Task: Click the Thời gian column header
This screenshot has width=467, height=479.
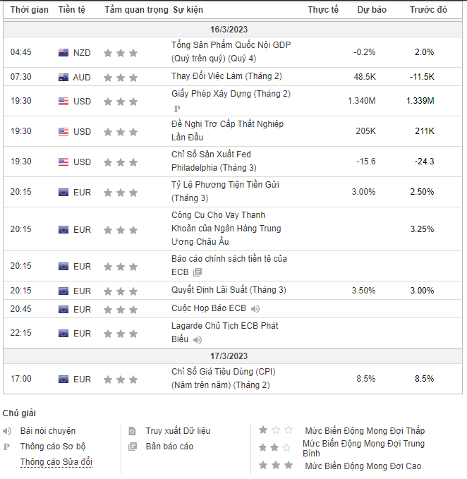Action: [x=30, y=10]
